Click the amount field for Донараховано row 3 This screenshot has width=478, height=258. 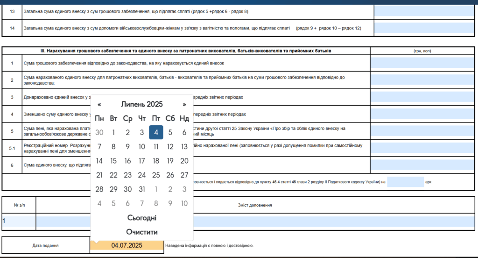pos(422,97)
